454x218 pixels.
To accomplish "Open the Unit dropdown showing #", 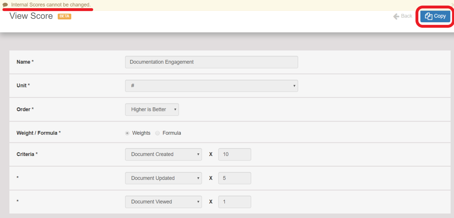I will pos(212,86).
